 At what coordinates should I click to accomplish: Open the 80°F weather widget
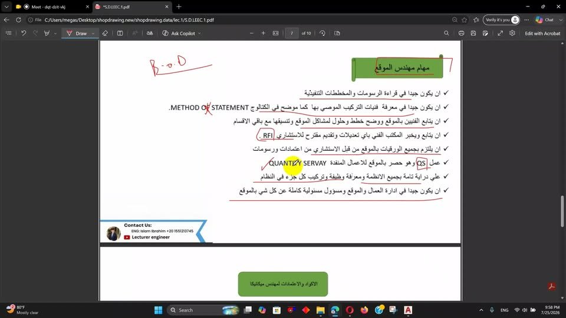pyautogui.click(x=23, y=310)
